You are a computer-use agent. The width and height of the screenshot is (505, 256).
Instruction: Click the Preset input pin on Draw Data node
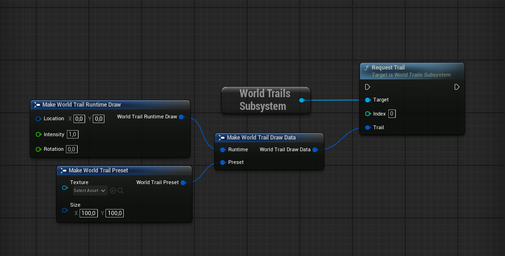tap(223, 163)
